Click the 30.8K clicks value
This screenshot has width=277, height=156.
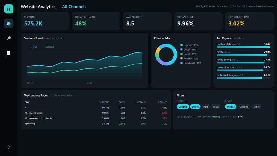(267, 44)
